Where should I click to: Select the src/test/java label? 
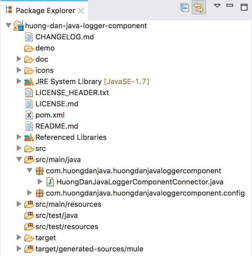pyautogui.click(x=57, y=216)
